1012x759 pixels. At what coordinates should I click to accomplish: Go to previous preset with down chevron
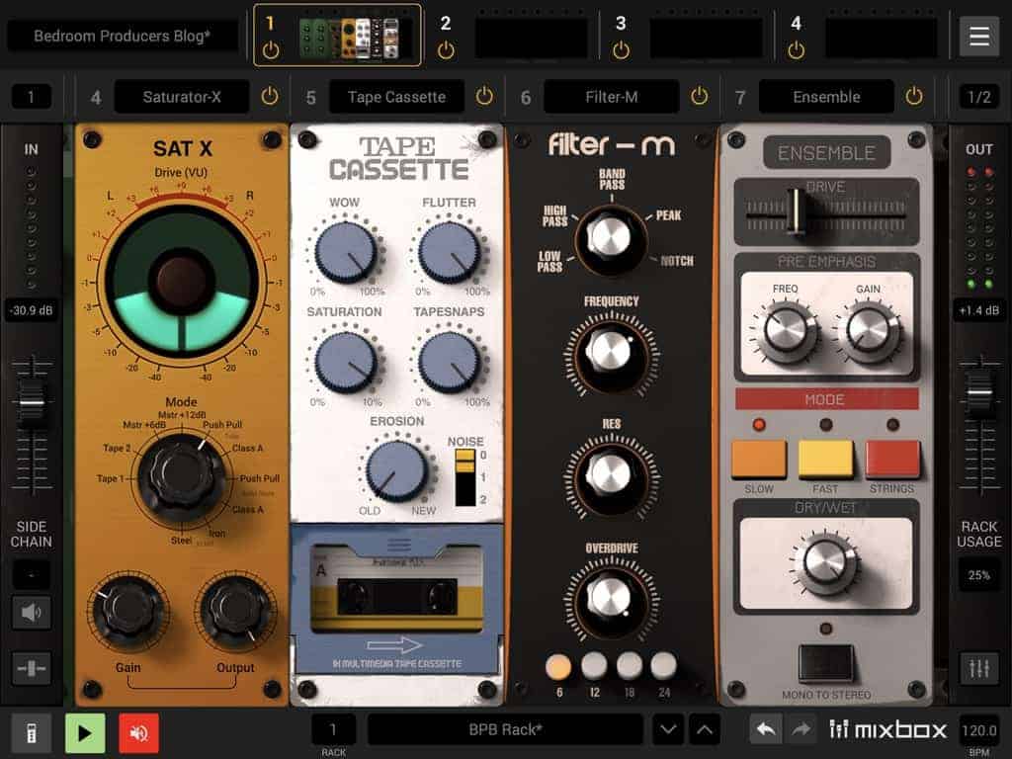pyautogui.click(x=669, y=730)
